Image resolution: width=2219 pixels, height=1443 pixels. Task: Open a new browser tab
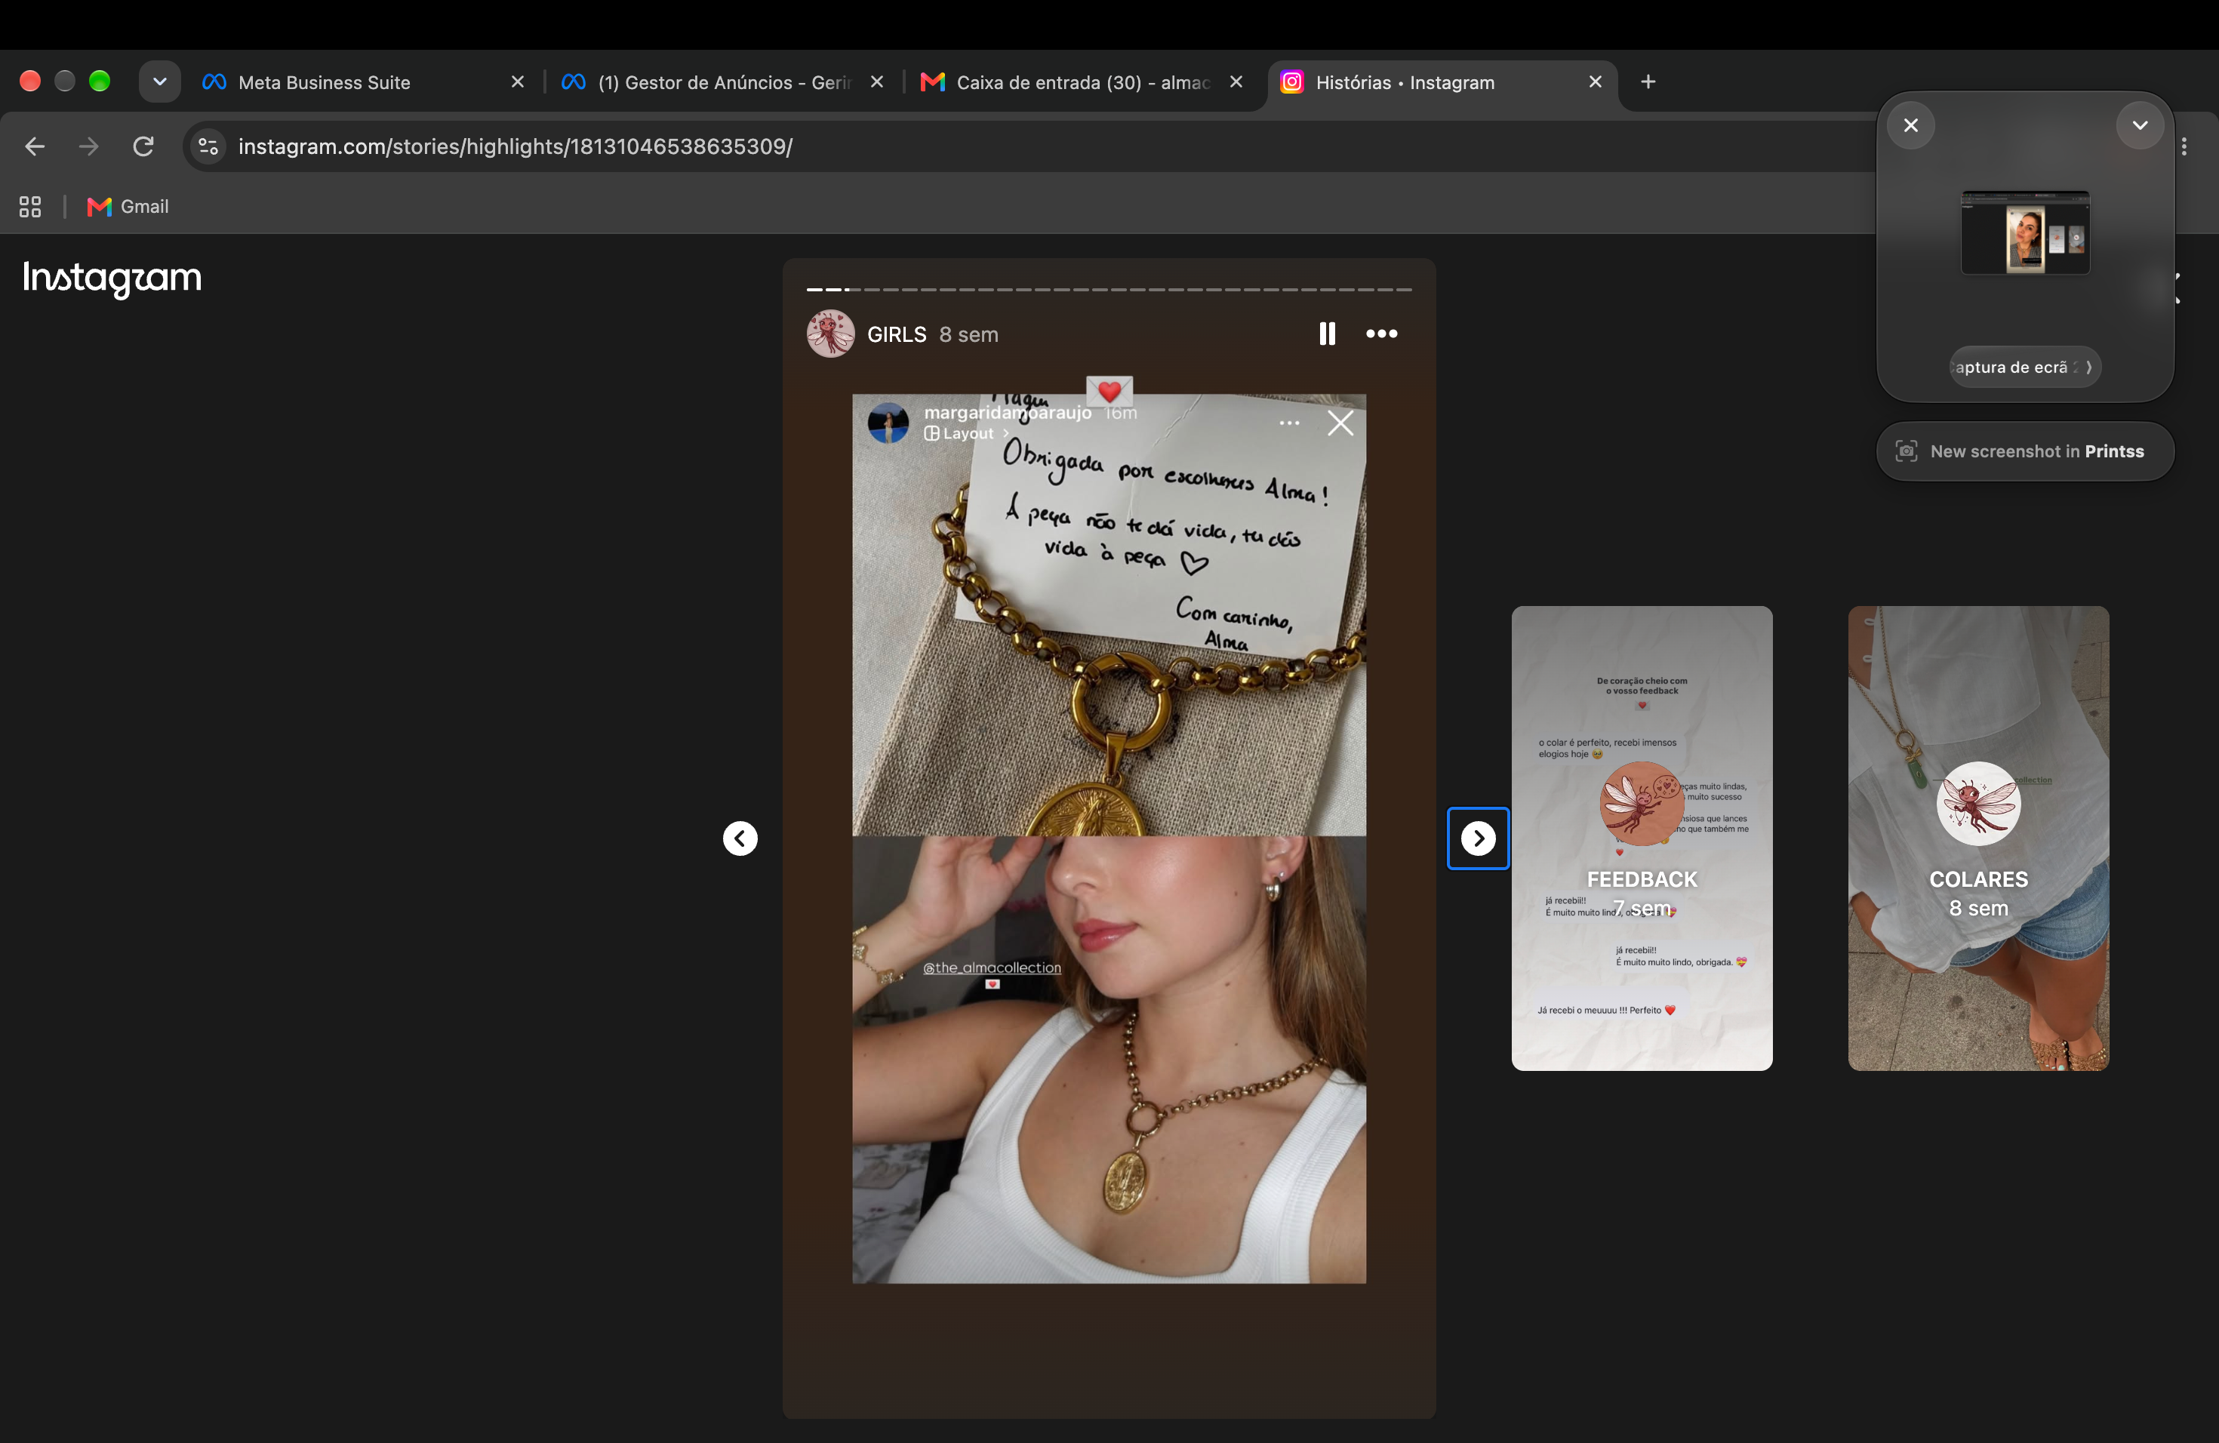tap(1648, 82)
